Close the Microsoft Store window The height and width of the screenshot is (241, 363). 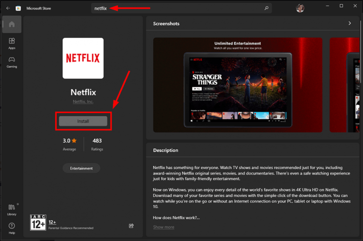click(355, 6)
